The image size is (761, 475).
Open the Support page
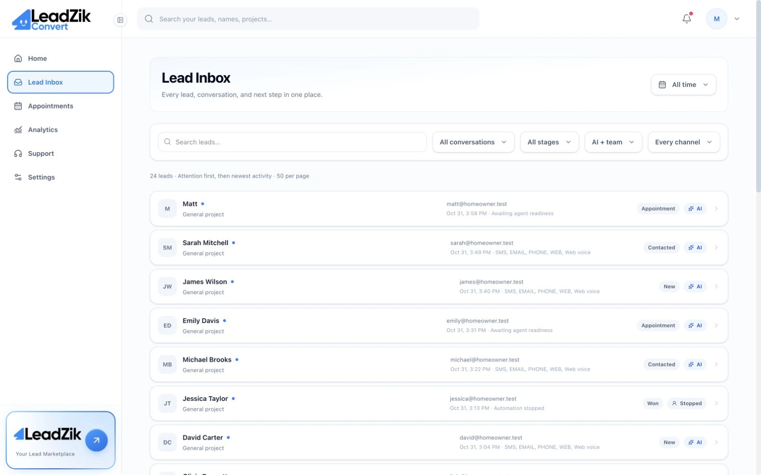(61, 153)
